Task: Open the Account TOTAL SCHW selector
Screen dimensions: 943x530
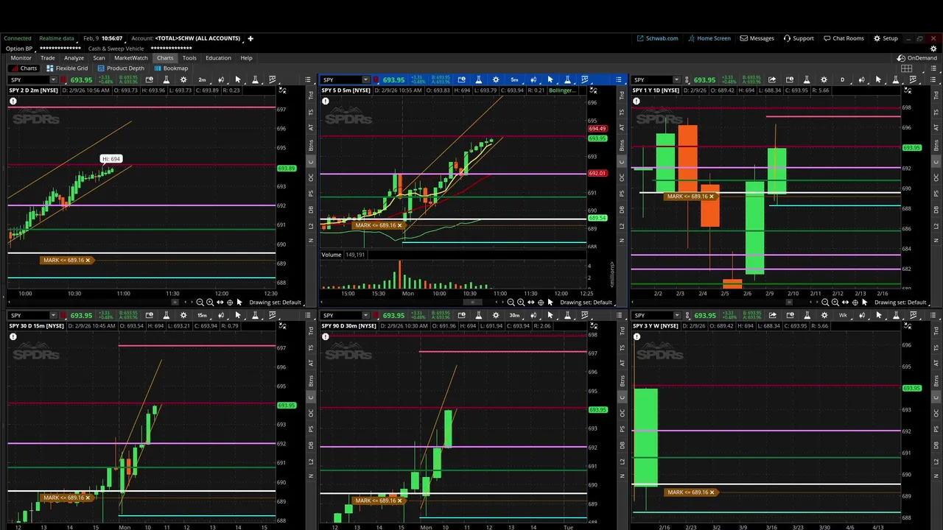Action: [x=197, y=38]
